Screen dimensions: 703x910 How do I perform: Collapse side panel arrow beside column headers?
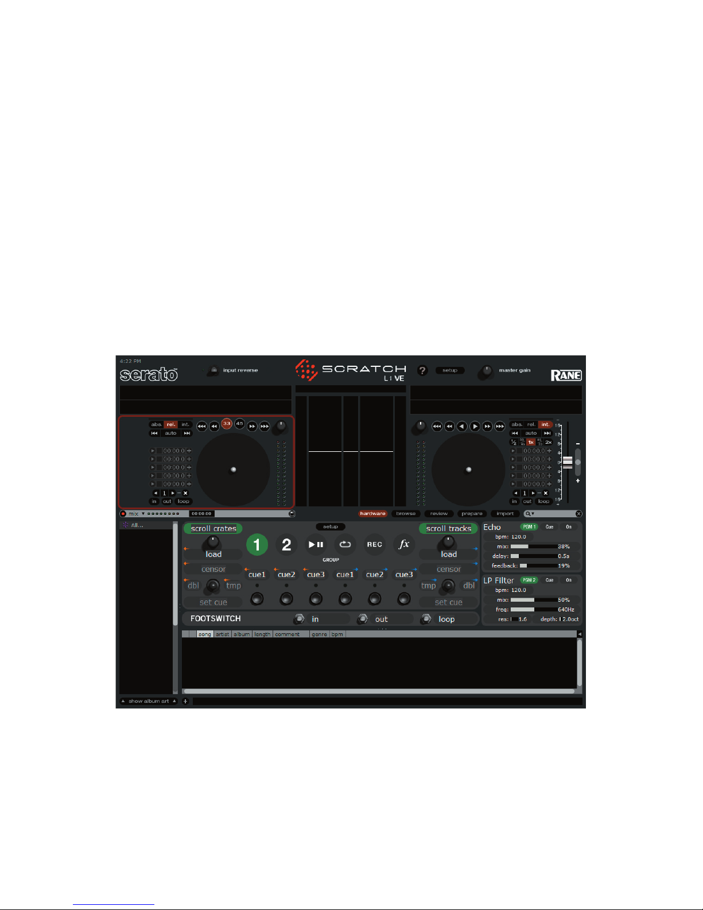(x=579, y=634)
